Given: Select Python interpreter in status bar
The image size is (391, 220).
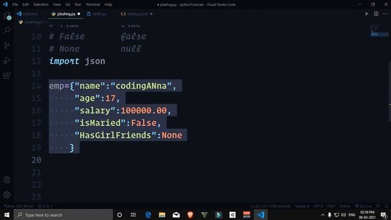Looking at the screenshot, I should [18, 207].
